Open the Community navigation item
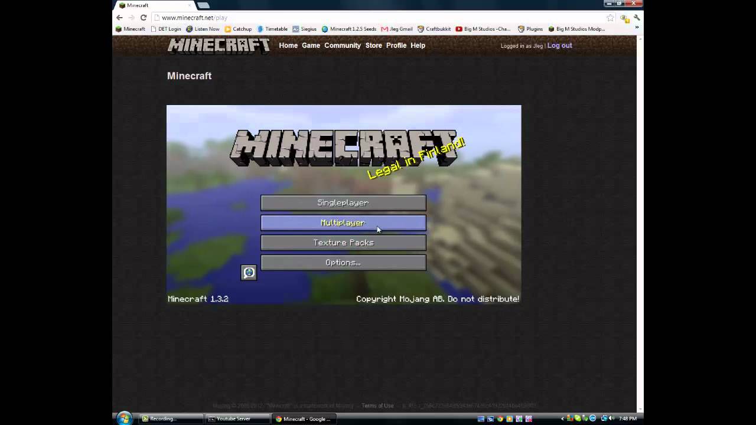 [343, 45]
